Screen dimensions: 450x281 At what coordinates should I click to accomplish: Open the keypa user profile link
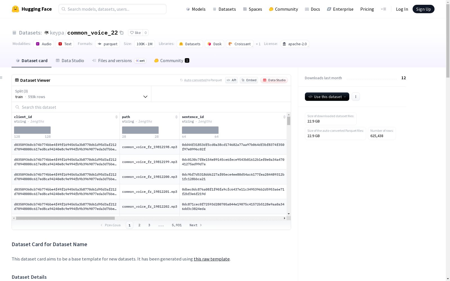(57, 33)
